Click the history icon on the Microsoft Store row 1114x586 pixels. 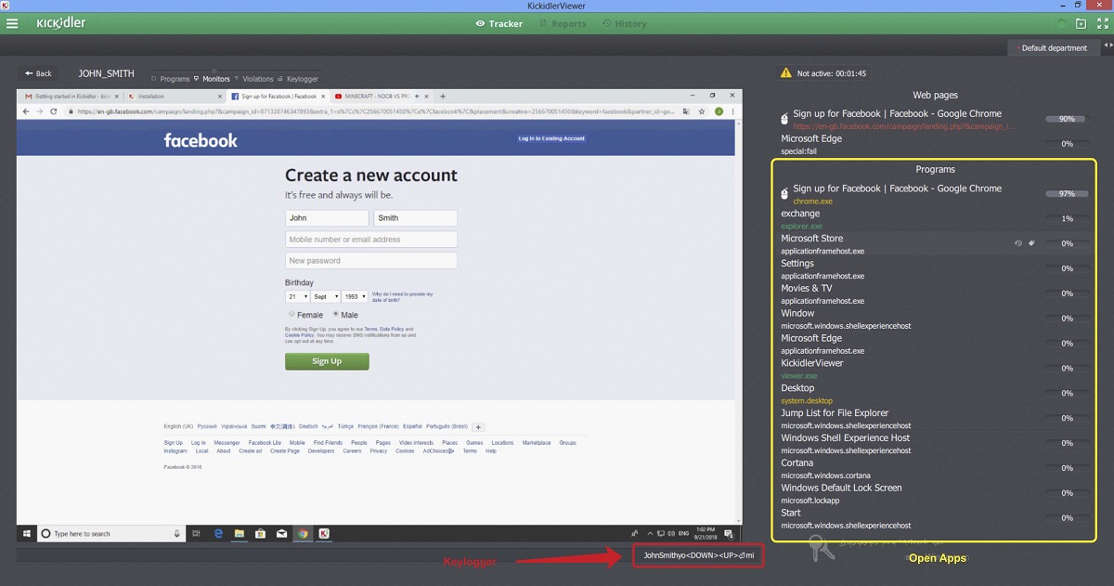[1018, 243]
